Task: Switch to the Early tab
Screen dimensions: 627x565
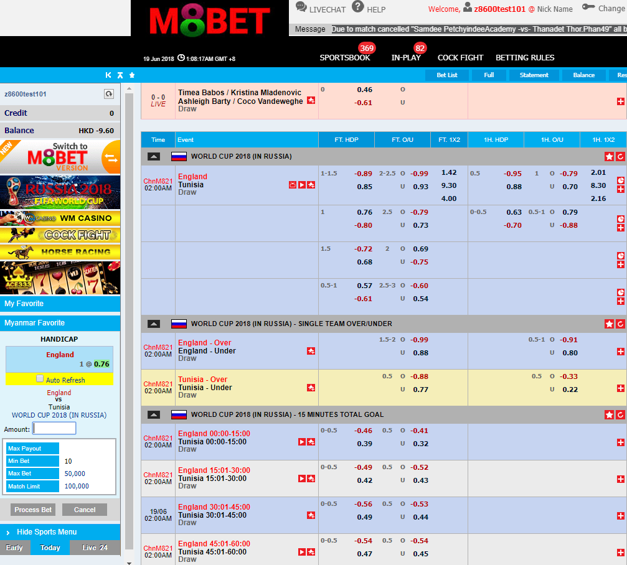Action: (x=14, y=548)
